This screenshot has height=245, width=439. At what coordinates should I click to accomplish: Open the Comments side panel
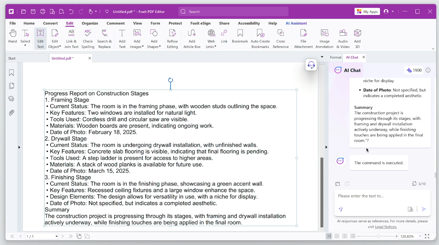(12, 99)
